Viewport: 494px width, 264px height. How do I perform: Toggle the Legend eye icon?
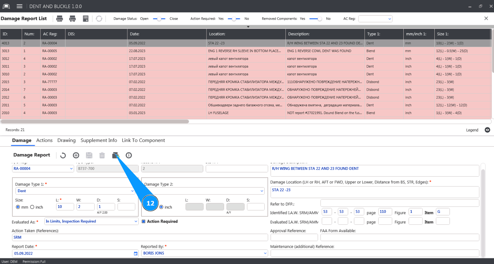(487, 130)
